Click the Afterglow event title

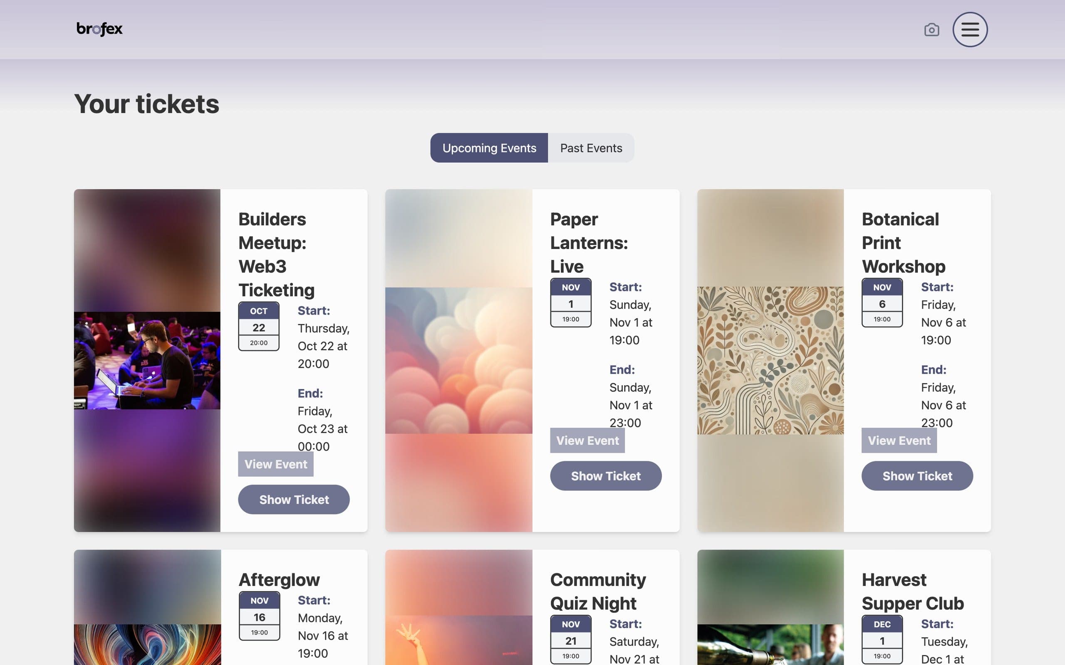click(279, 580)
